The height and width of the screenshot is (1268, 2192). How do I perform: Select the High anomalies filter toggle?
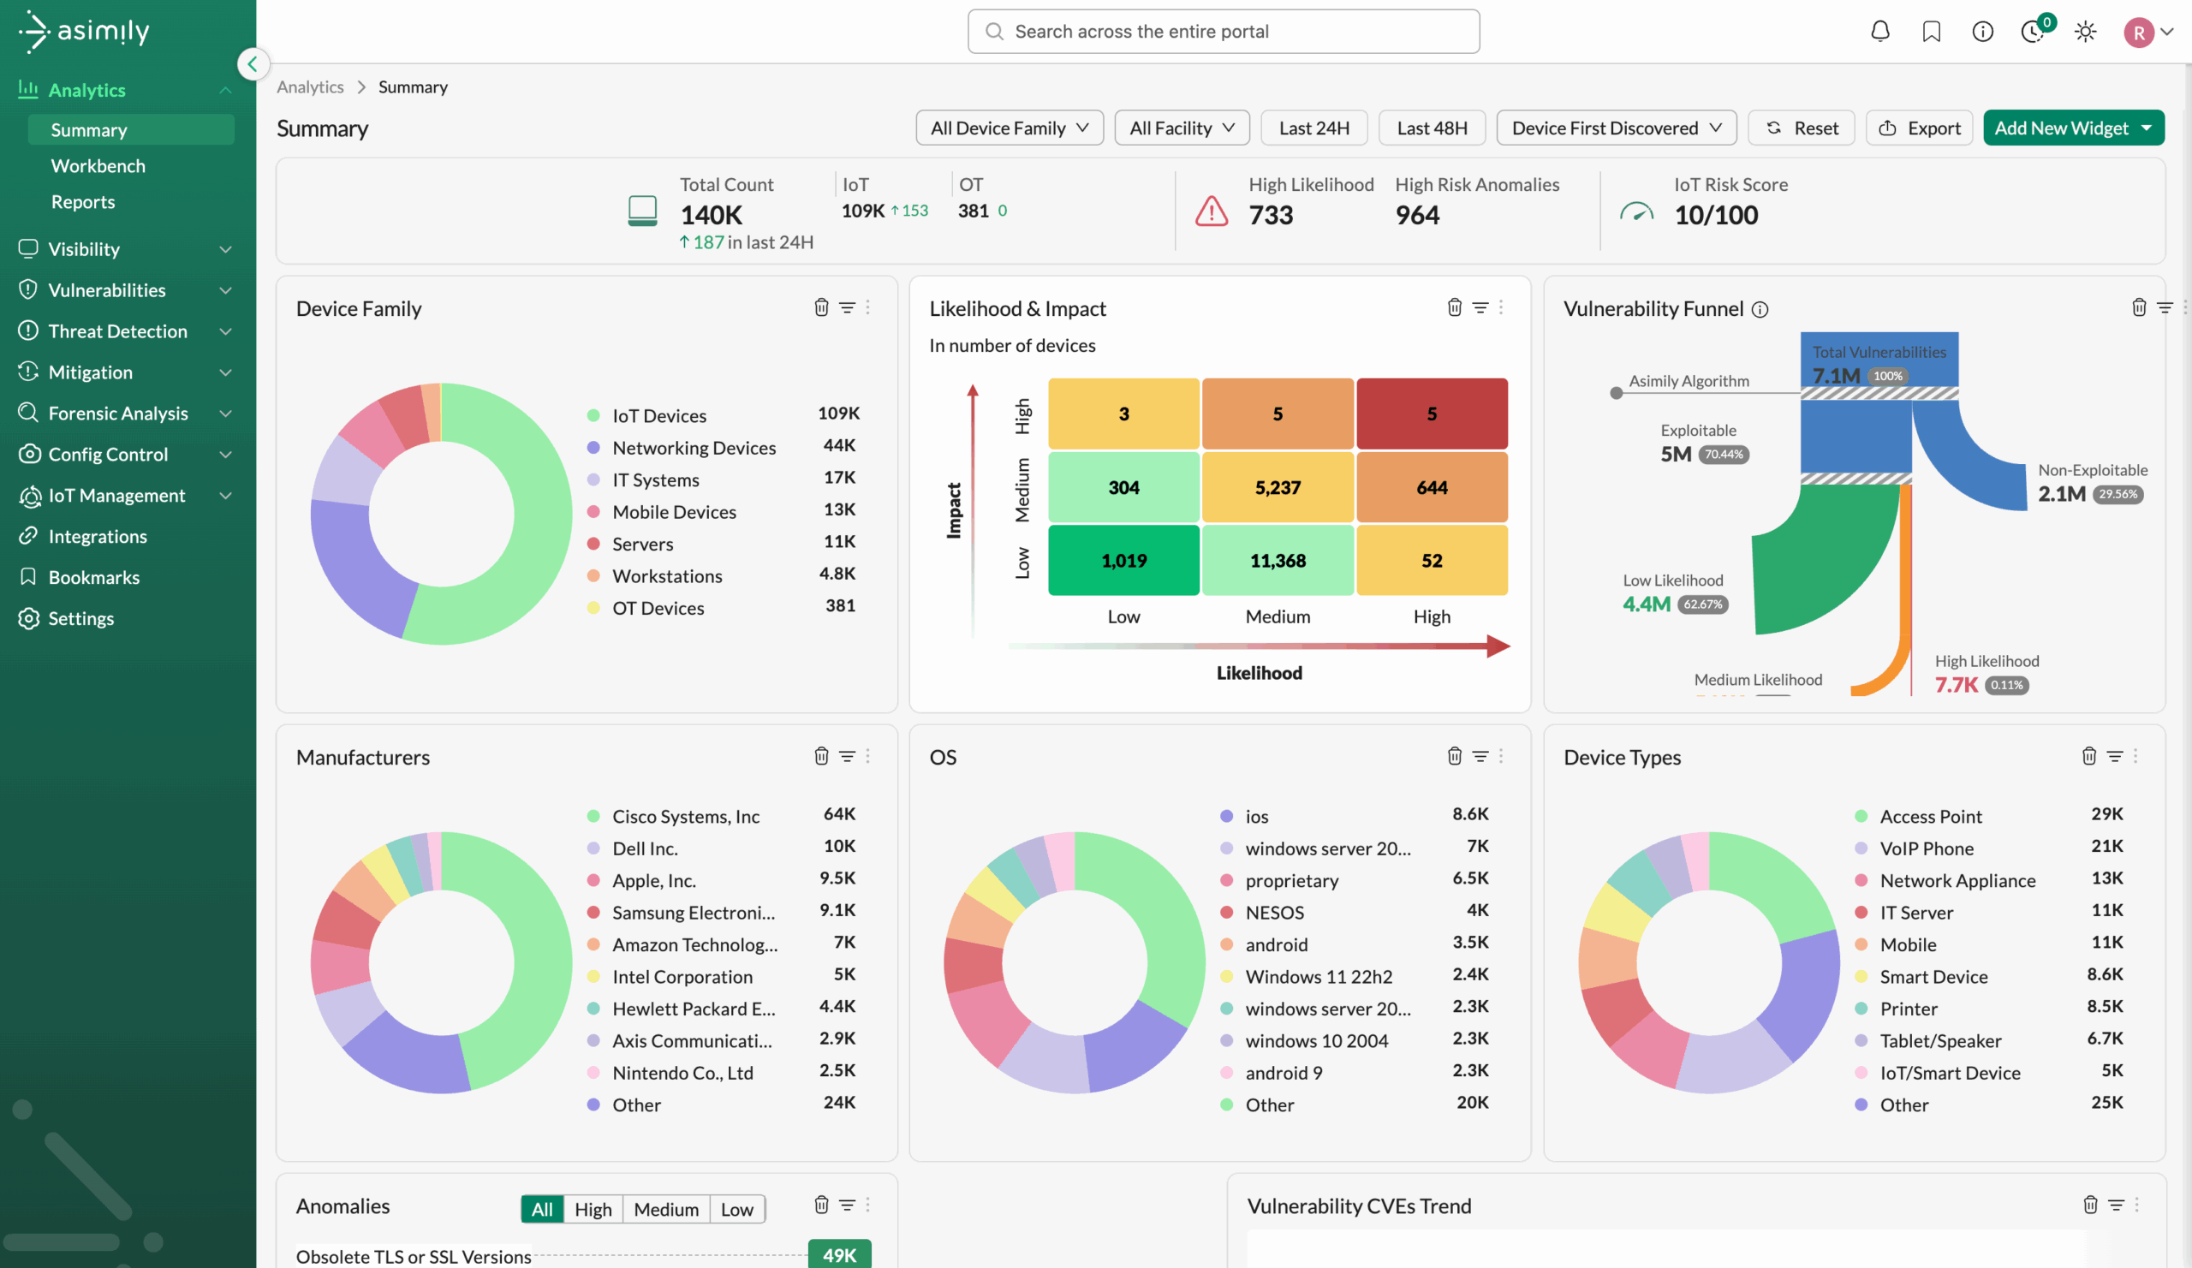click(x=593, y=1209)
